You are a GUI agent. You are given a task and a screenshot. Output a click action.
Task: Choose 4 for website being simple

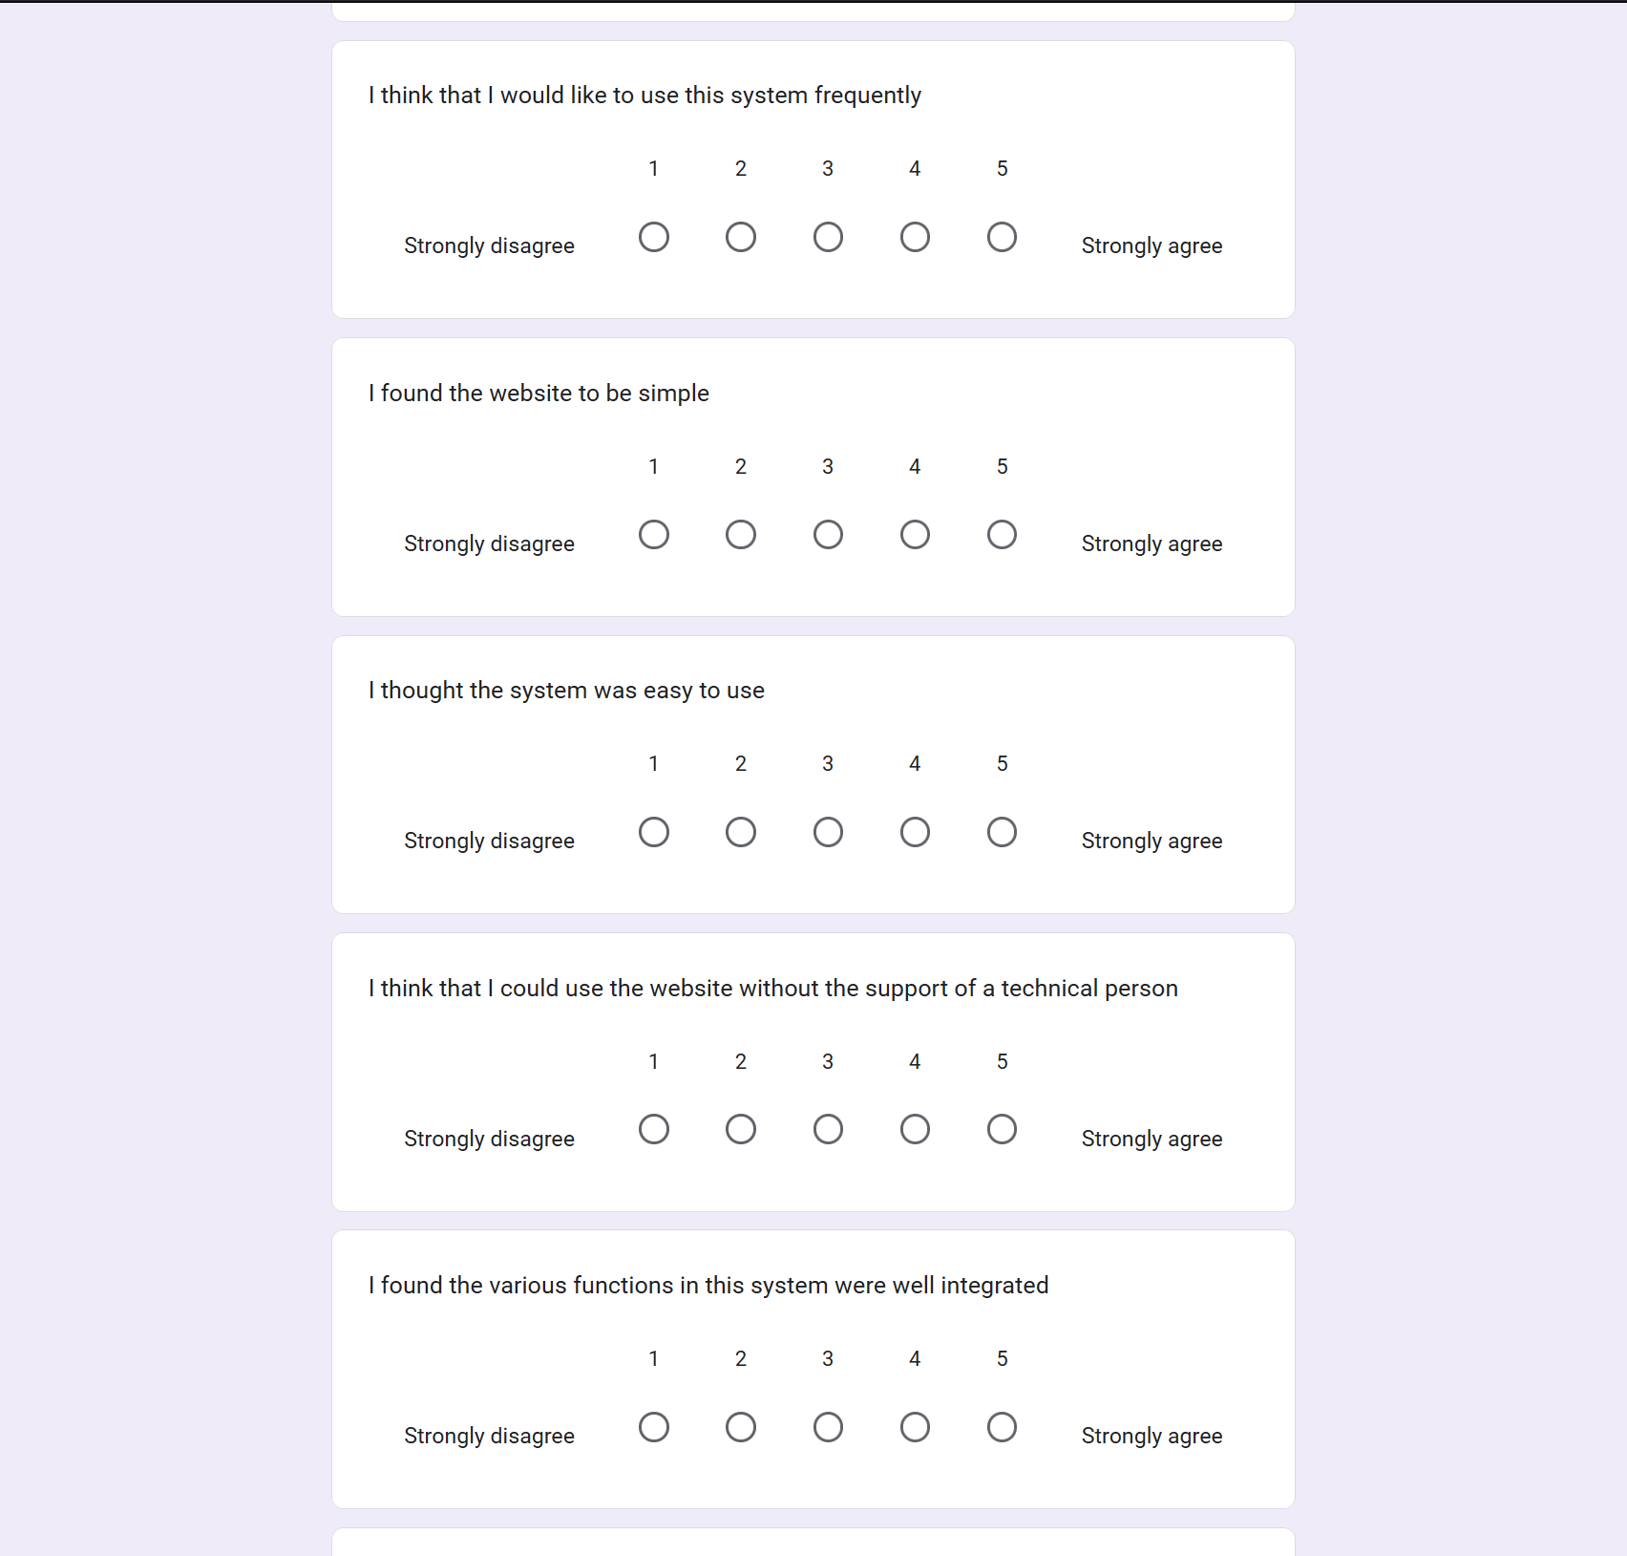point(915,535)
